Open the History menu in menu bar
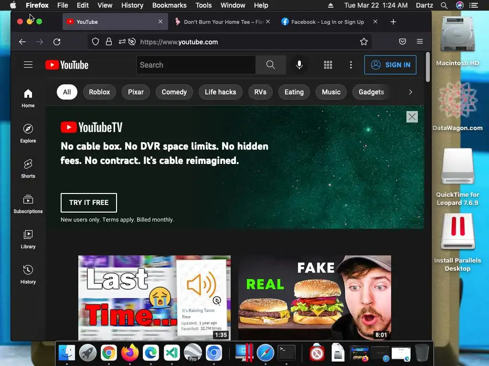Viewport: 489px width, 366px height. pos(132,5)
